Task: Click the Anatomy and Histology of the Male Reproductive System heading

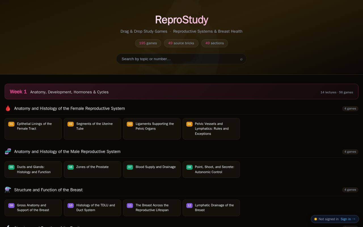Action: [x=67, y=152]
